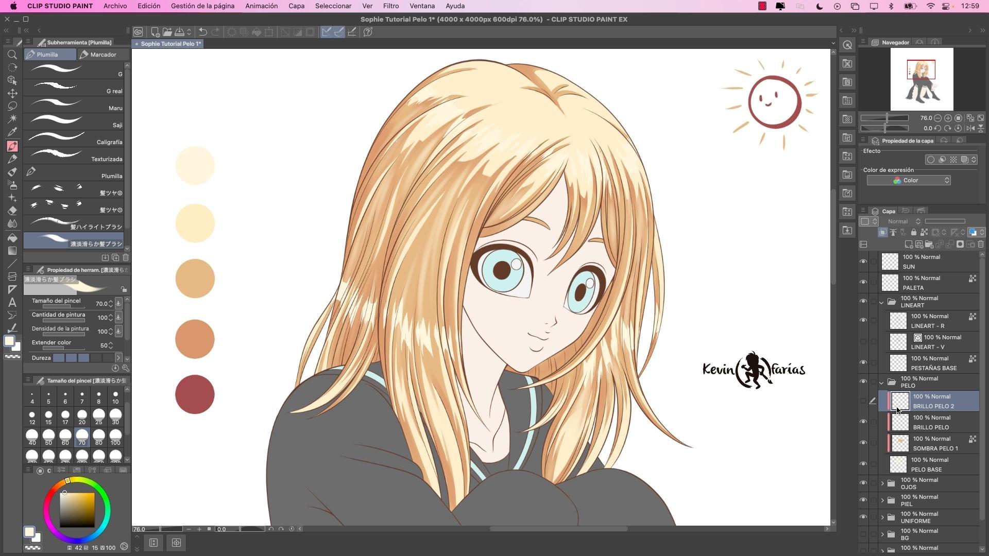Select the Auto select magic wand tool
Viewport: 989px width, 556px height.
[x=12, y=119]
